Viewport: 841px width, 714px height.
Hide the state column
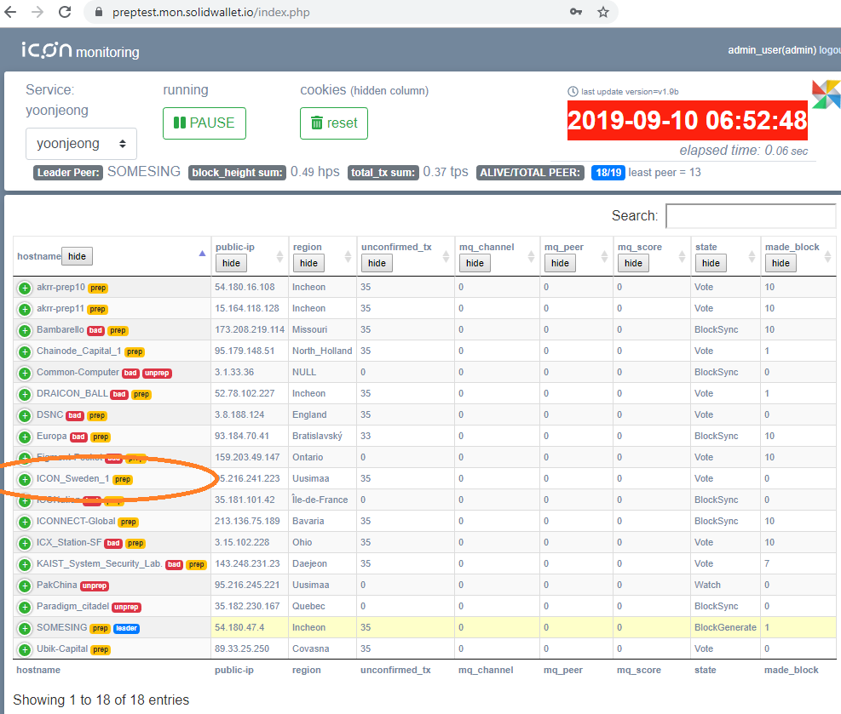711,263
